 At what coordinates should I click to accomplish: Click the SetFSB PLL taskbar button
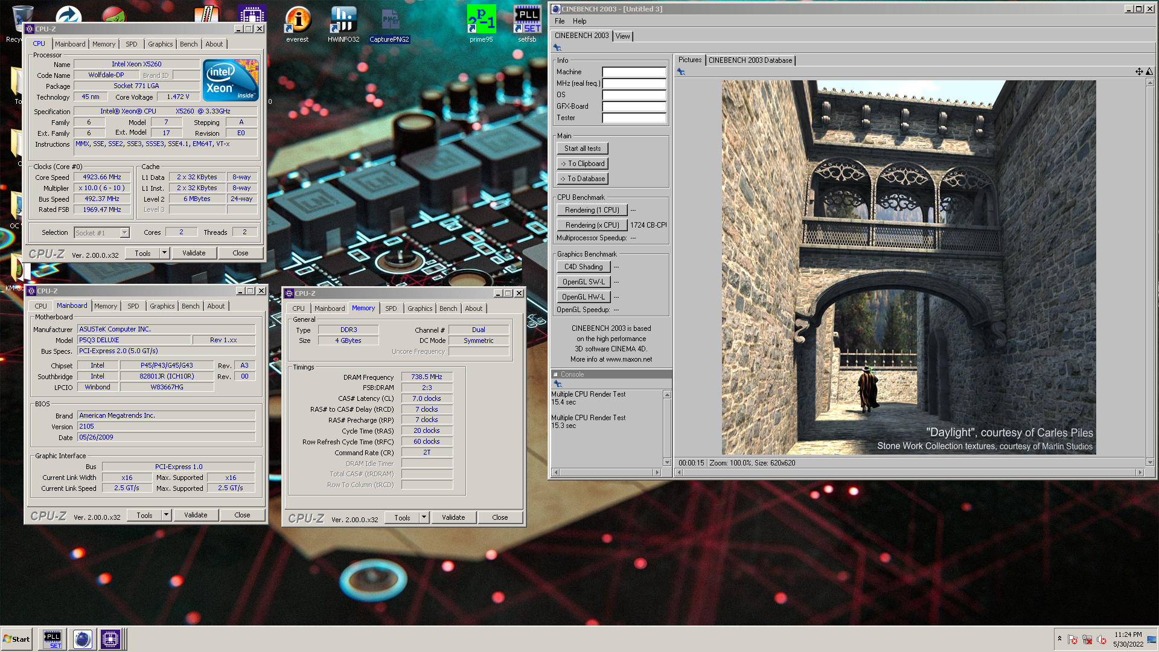click(53, 639)
